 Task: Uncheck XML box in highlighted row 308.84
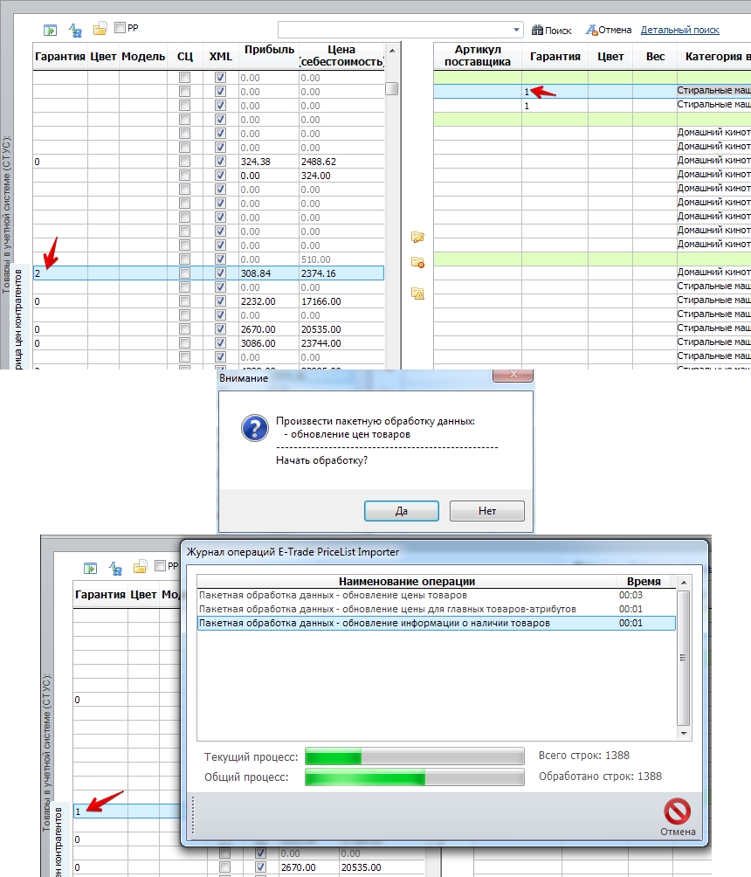pyautogui.click(x=220, y=273)
